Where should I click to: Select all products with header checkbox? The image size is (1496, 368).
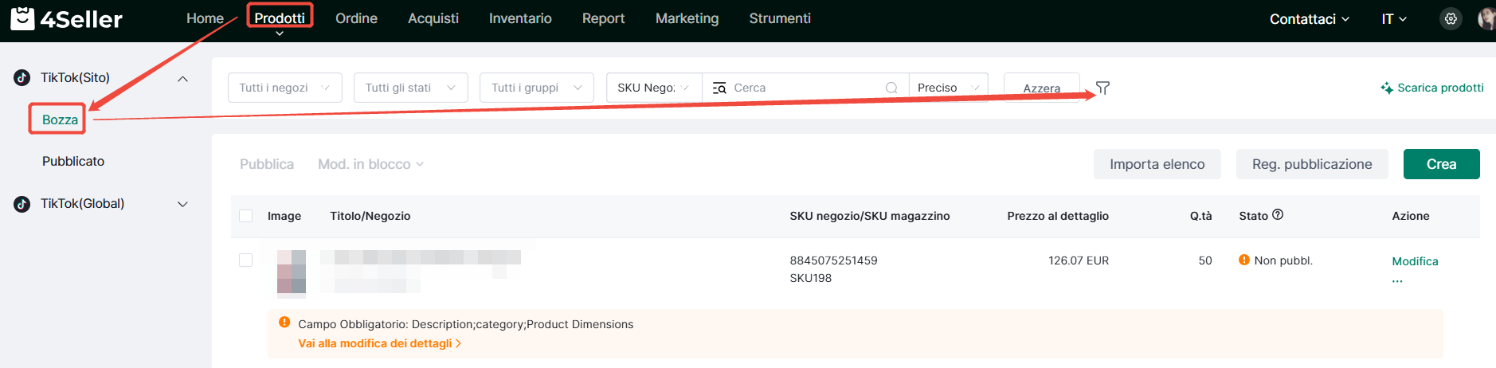[246, 216]
